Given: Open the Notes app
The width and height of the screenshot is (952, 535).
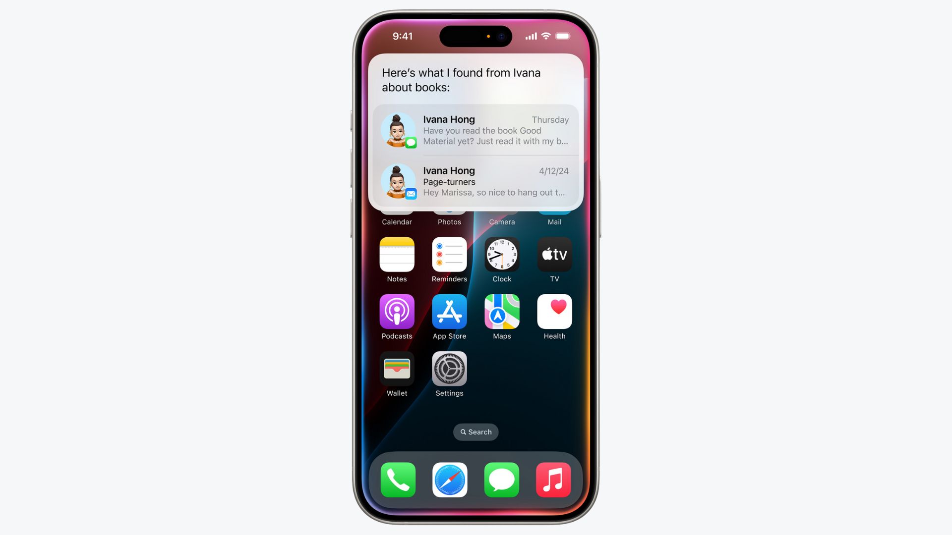Looking at the screenshot, I should coord(397,255).
